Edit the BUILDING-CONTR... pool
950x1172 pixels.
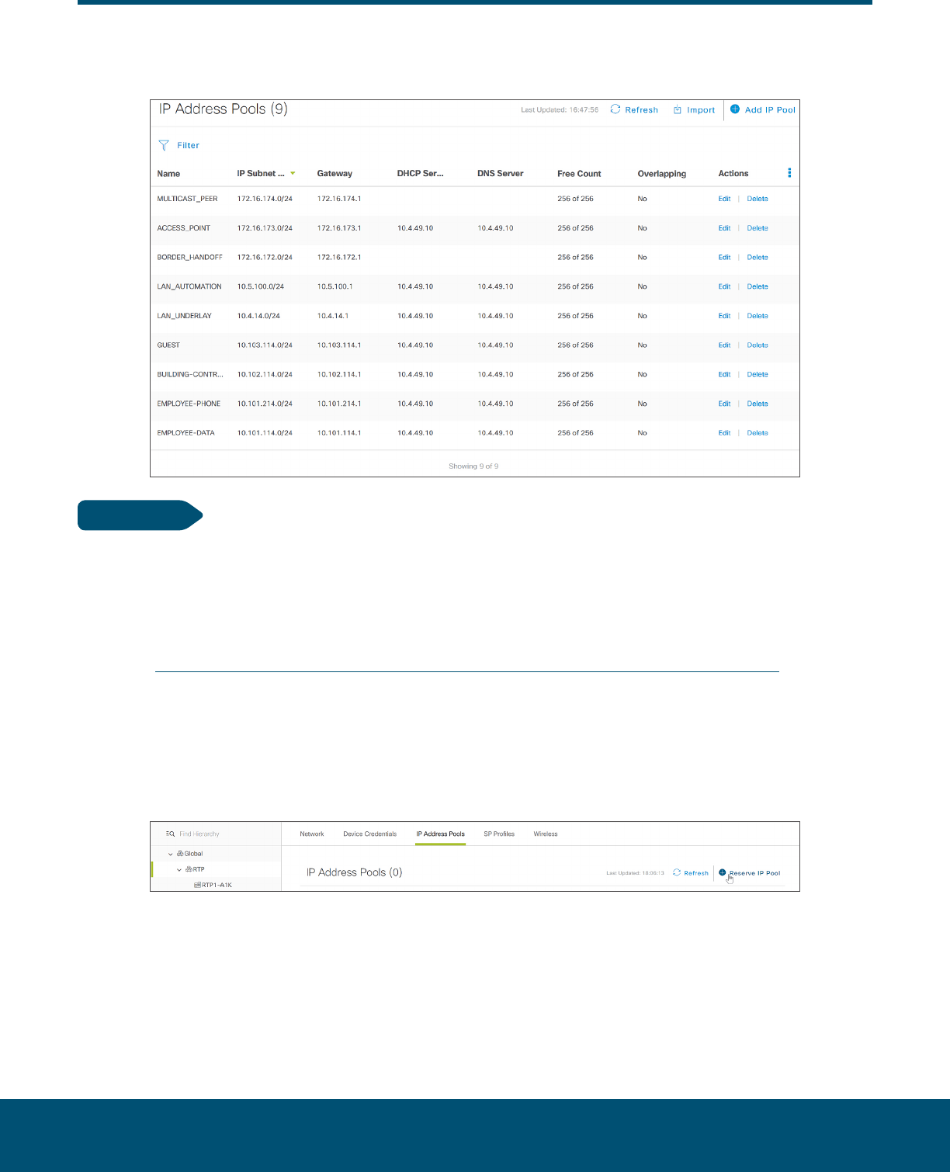[724, 374]
